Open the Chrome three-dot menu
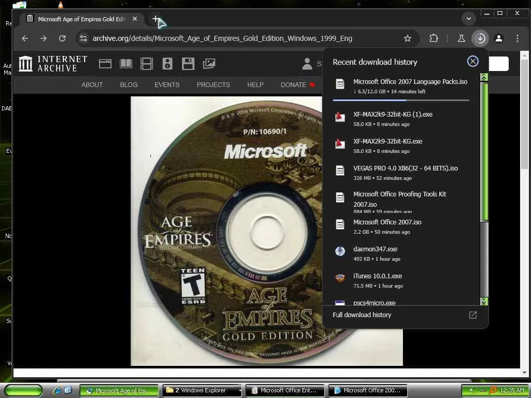531x398 pixels. click(517, 38)
